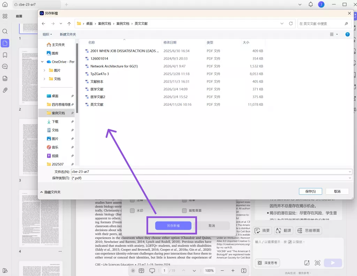Select 桌面 in the navigation pane
Image resolution: width=357 pixels, height=276 pixels.
(x=52, y=96)
